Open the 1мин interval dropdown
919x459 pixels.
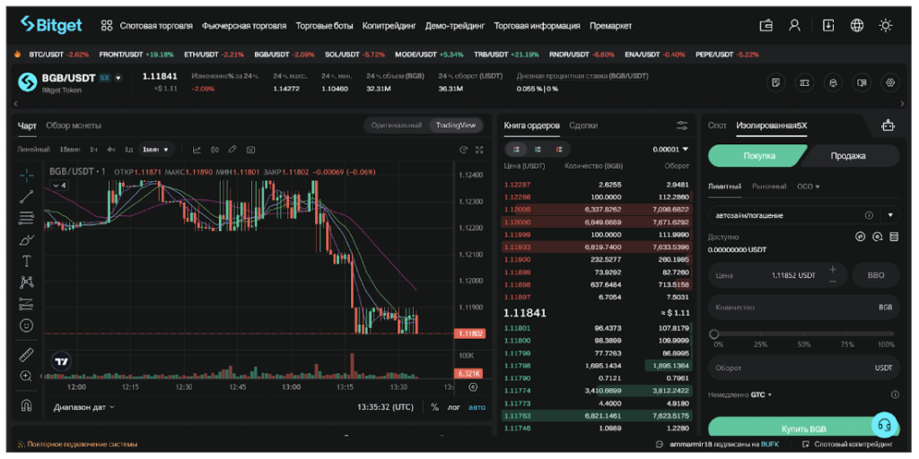click(x=156, y=150)
